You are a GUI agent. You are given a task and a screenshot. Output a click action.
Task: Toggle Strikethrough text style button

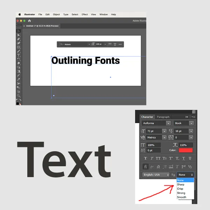coord(190,159)
